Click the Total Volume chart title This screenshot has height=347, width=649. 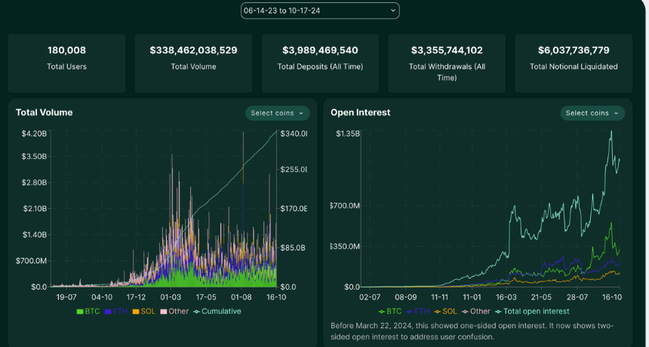[x=44, y=112]
